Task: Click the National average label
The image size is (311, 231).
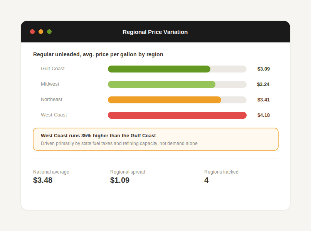Action: 51,172
